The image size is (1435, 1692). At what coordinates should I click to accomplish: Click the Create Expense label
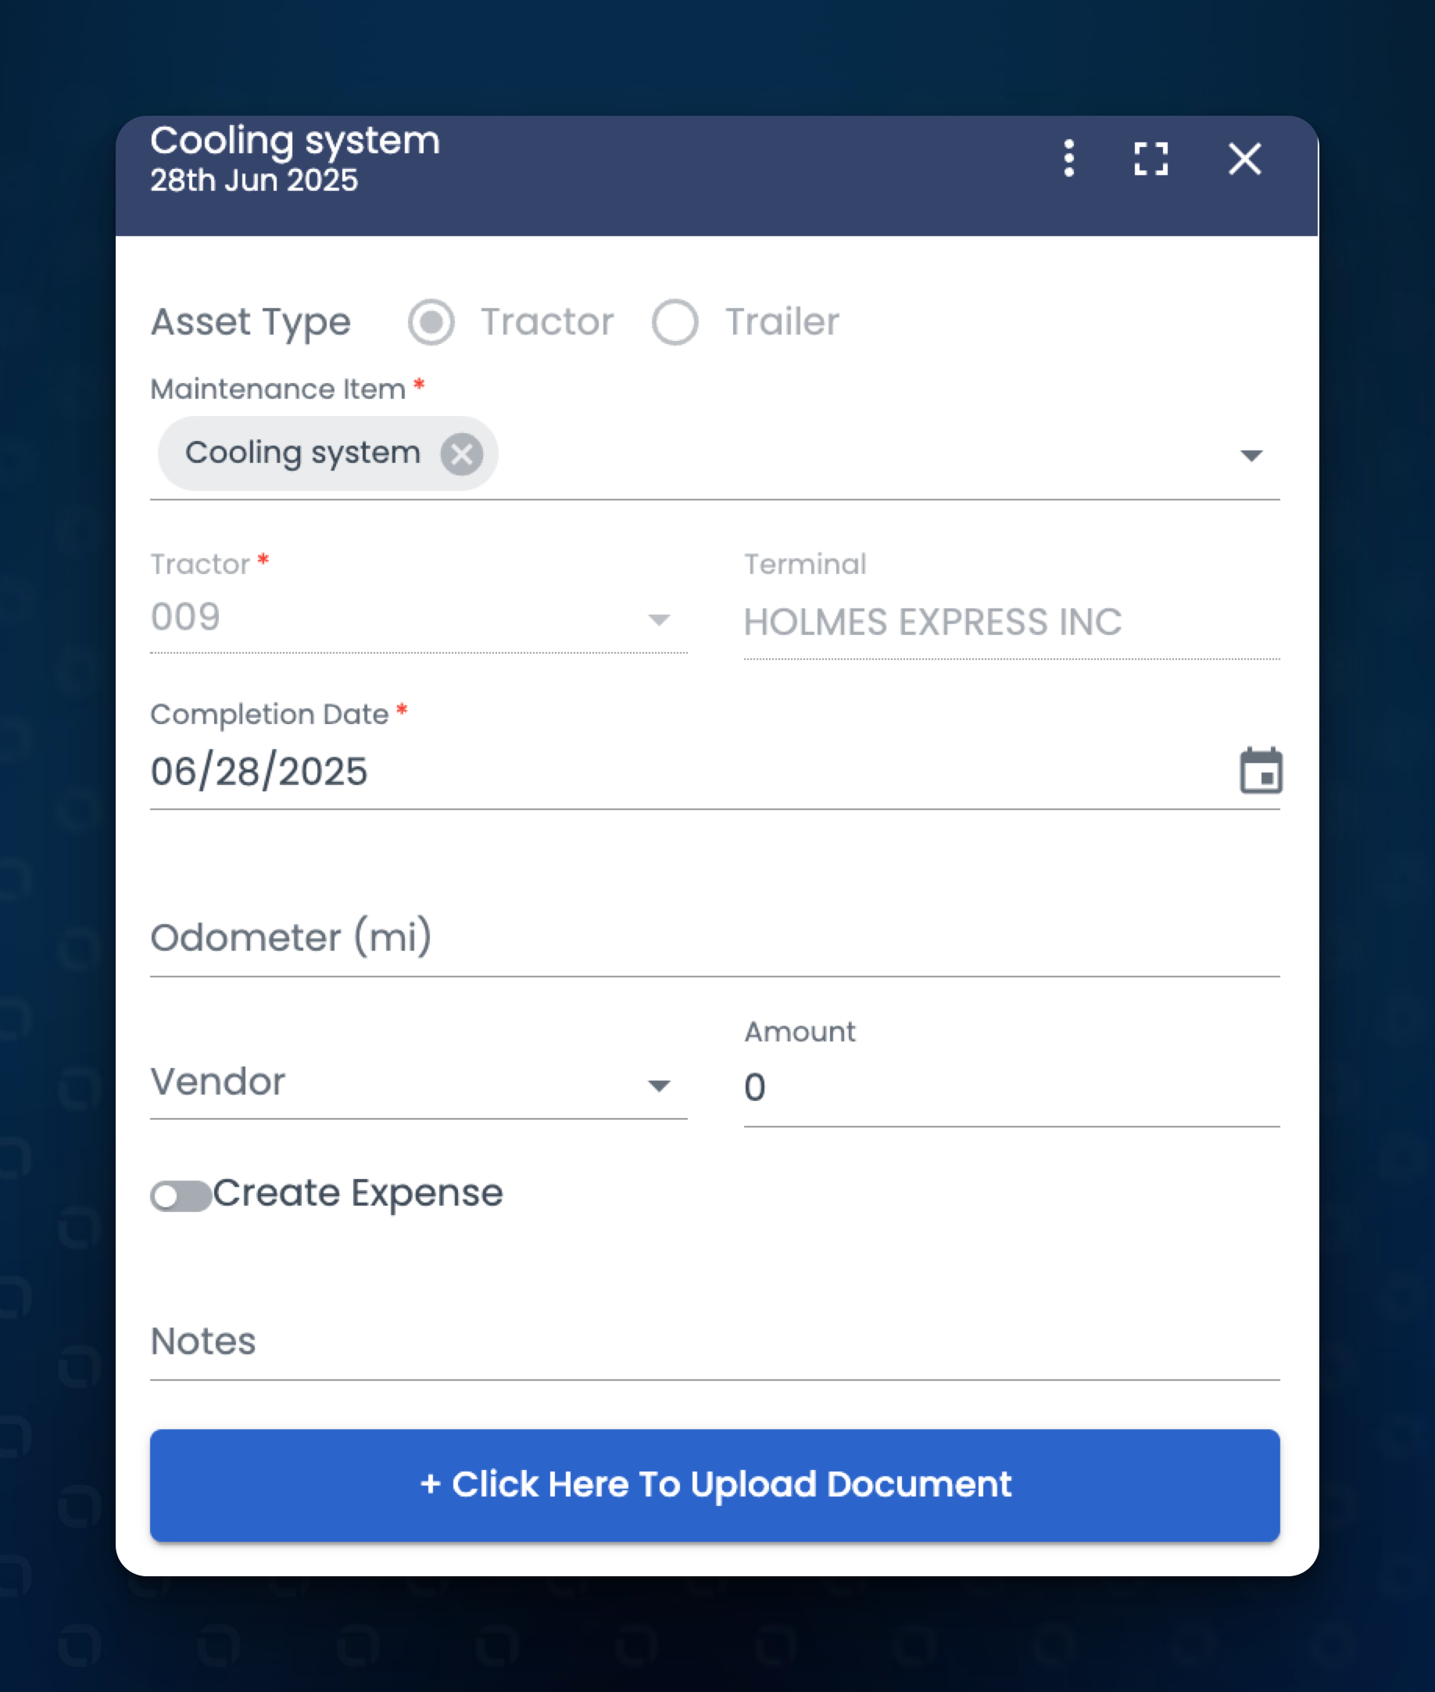[x=358, y=1193]
